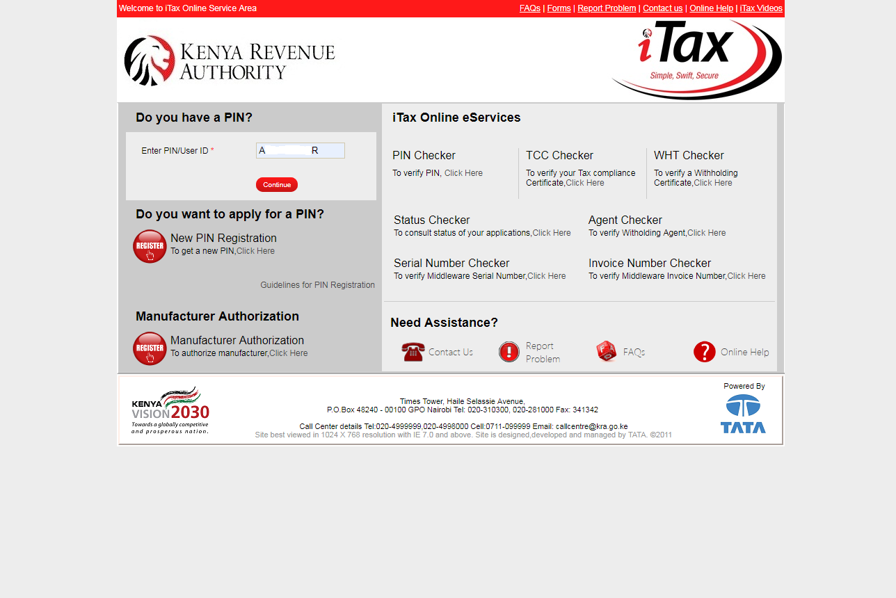Click 'Do you have a PIN?' heading
This screenshot has width=896, height=598.
pos(194,118)
